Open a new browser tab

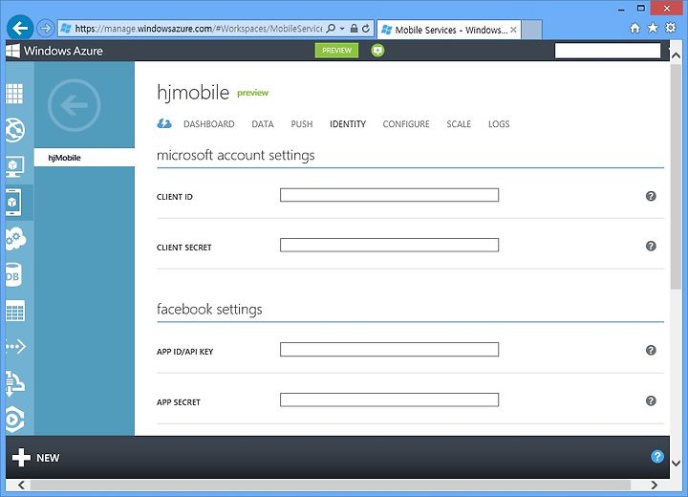point(532,30)
